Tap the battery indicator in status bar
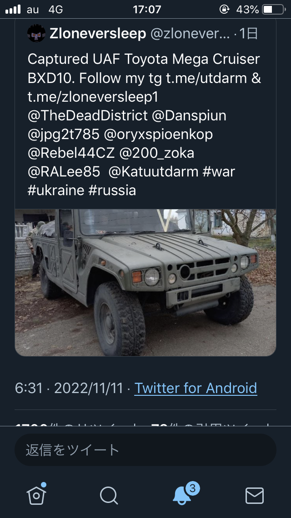Screen dimensions: 291x518 coord(273,9)
